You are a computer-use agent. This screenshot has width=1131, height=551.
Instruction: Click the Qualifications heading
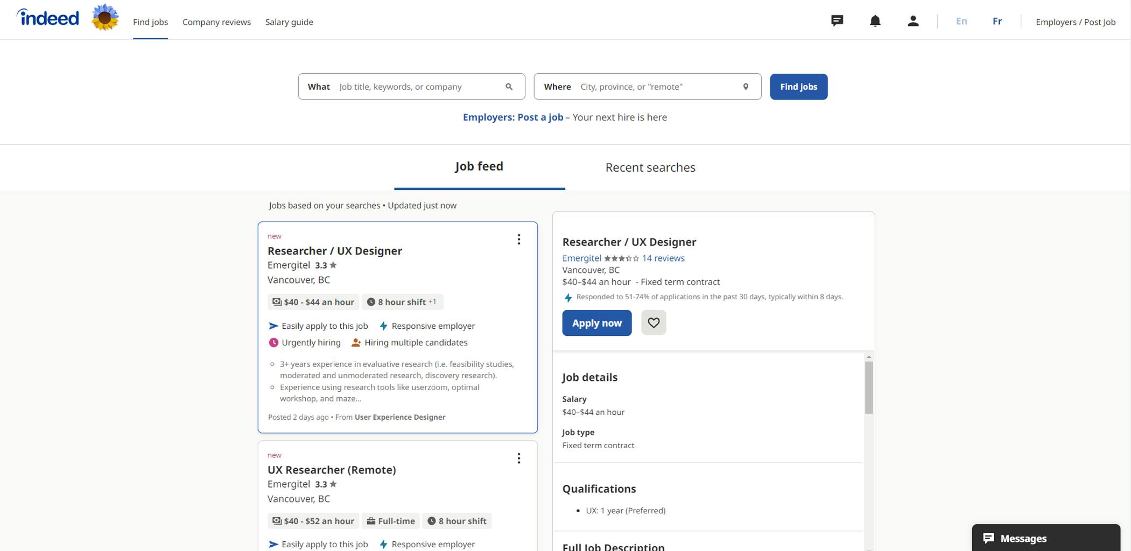(x=599, y=489)
